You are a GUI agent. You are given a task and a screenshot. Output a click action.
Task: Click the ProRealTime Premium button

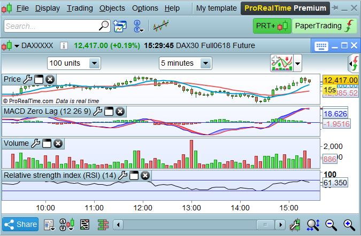click(285, 8)
